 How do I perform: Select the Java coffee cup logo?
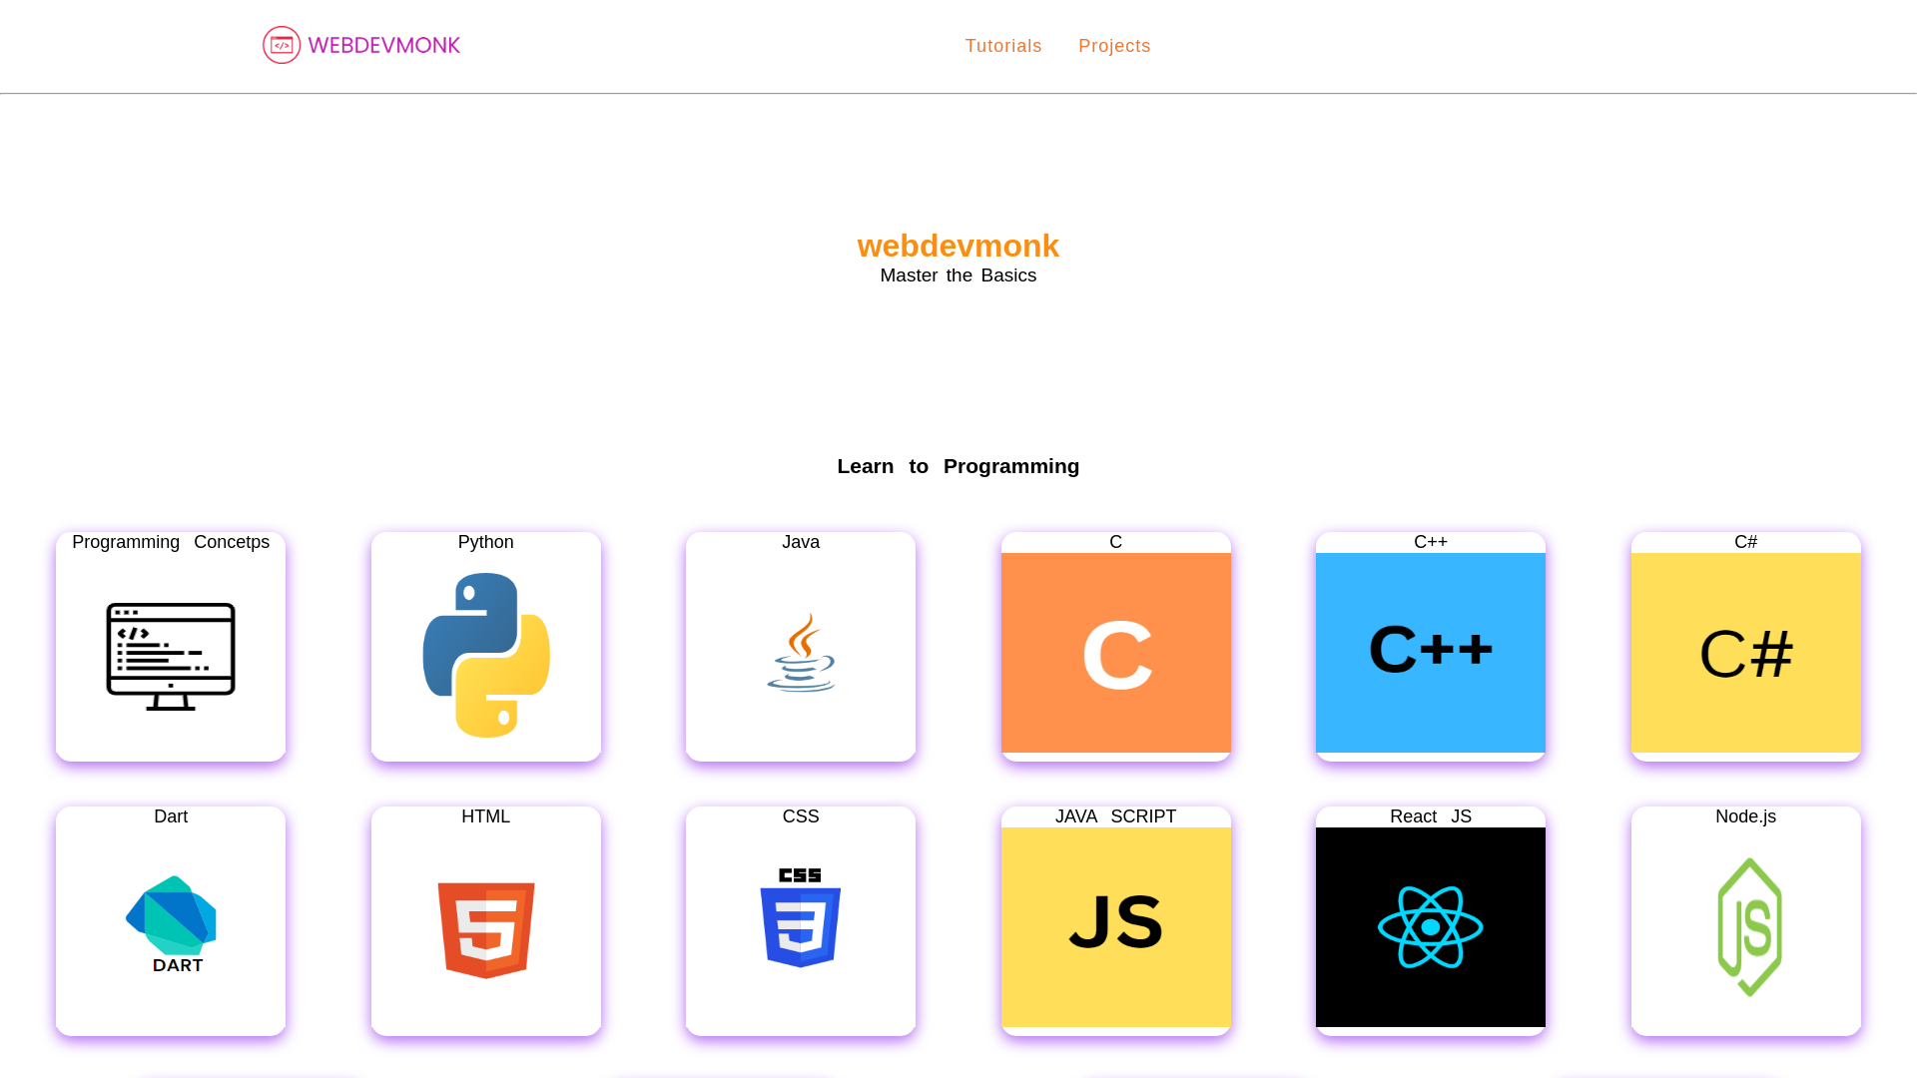coord(801,653)
